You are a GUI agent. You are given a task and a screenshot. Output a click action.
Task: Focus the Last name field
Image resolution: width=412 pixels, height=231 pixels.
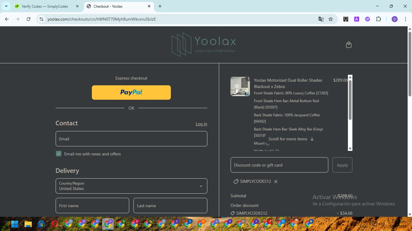point(170,206)
